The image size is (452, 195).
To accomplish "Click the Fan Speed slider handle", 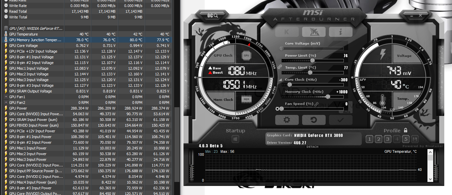I will 282,109.
